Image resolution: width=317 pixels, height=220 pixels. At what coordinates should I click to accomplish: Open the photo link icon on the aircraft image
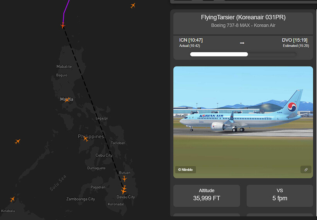point(306,169)
